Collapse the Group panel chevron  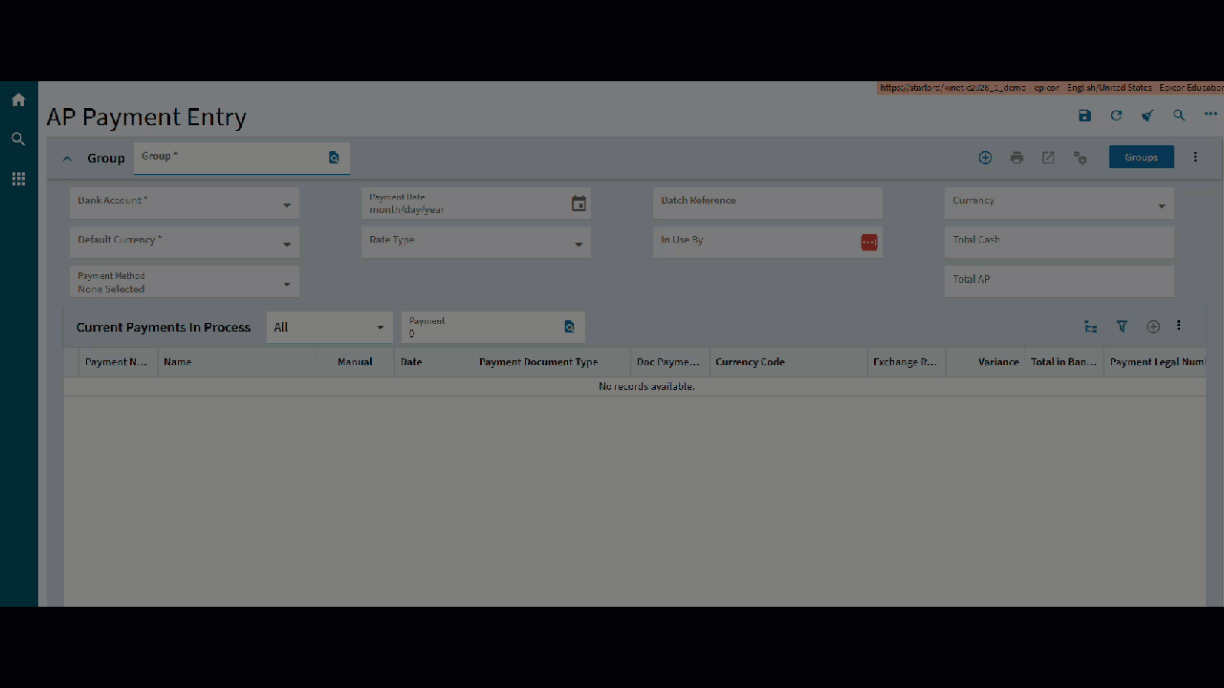(67, 159)
